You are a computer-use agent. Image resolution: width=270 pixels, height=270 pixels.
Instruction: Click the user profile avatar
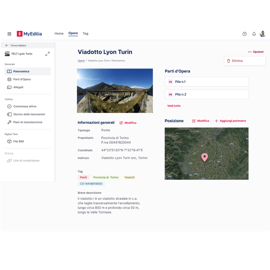pos(262,34)
